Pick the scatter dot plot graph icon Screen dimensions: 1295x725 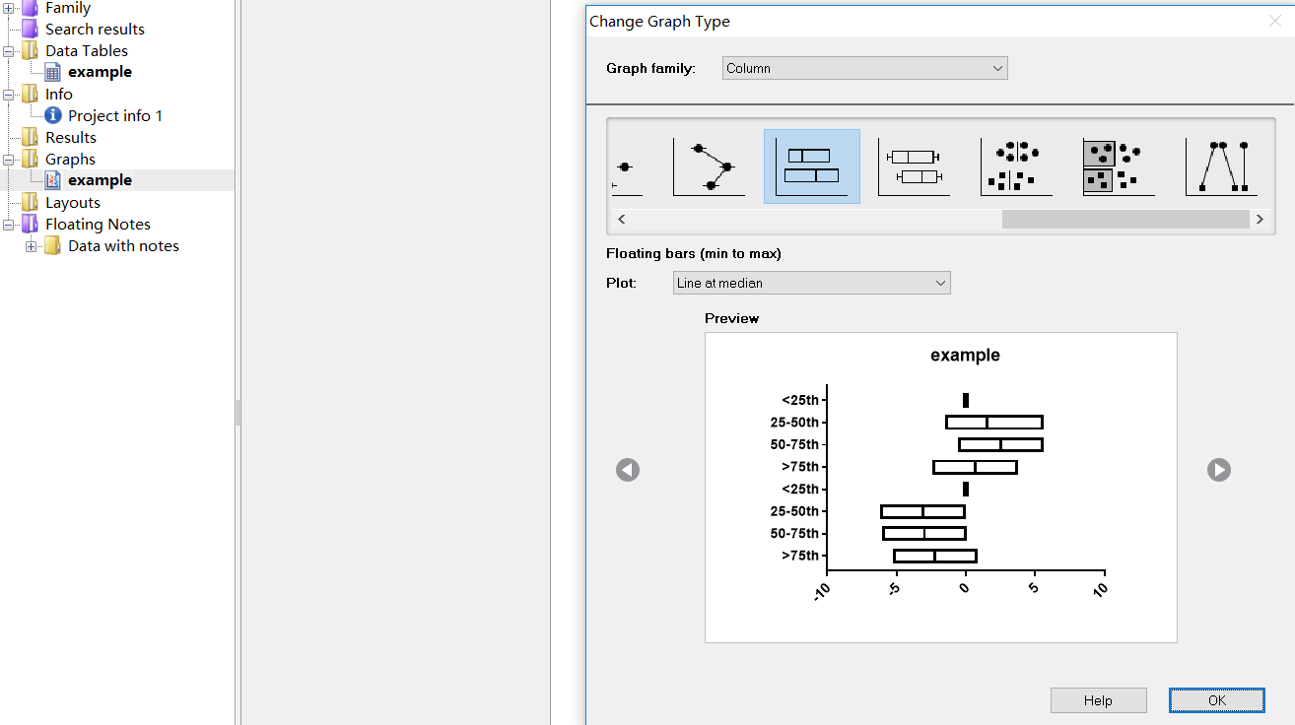(1016, 166)
